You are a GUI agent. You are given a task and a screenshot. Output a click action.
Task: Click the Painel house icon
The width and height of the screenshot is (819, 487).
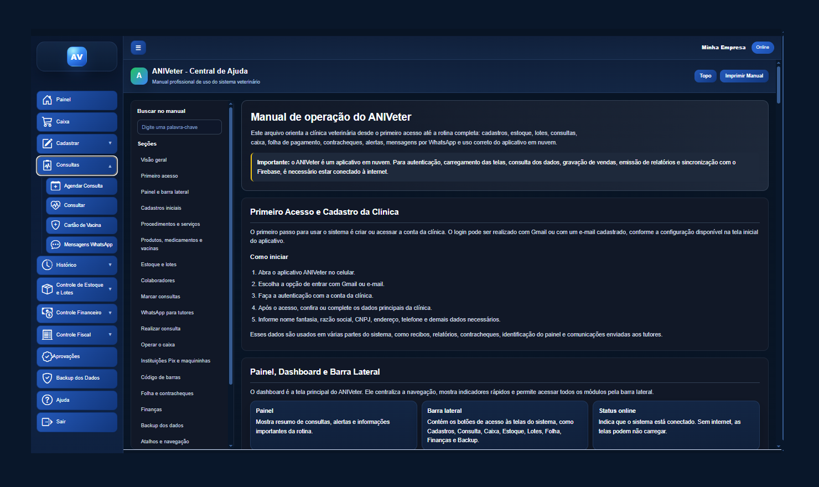[47, 100]
